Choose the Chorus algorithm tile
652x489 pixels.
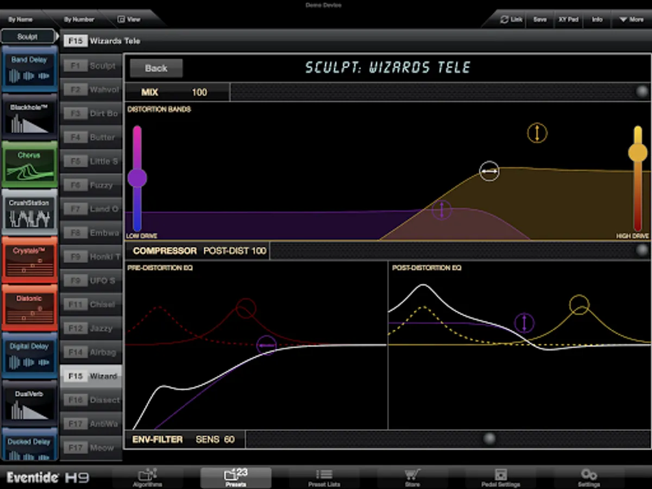click(29, 165)
